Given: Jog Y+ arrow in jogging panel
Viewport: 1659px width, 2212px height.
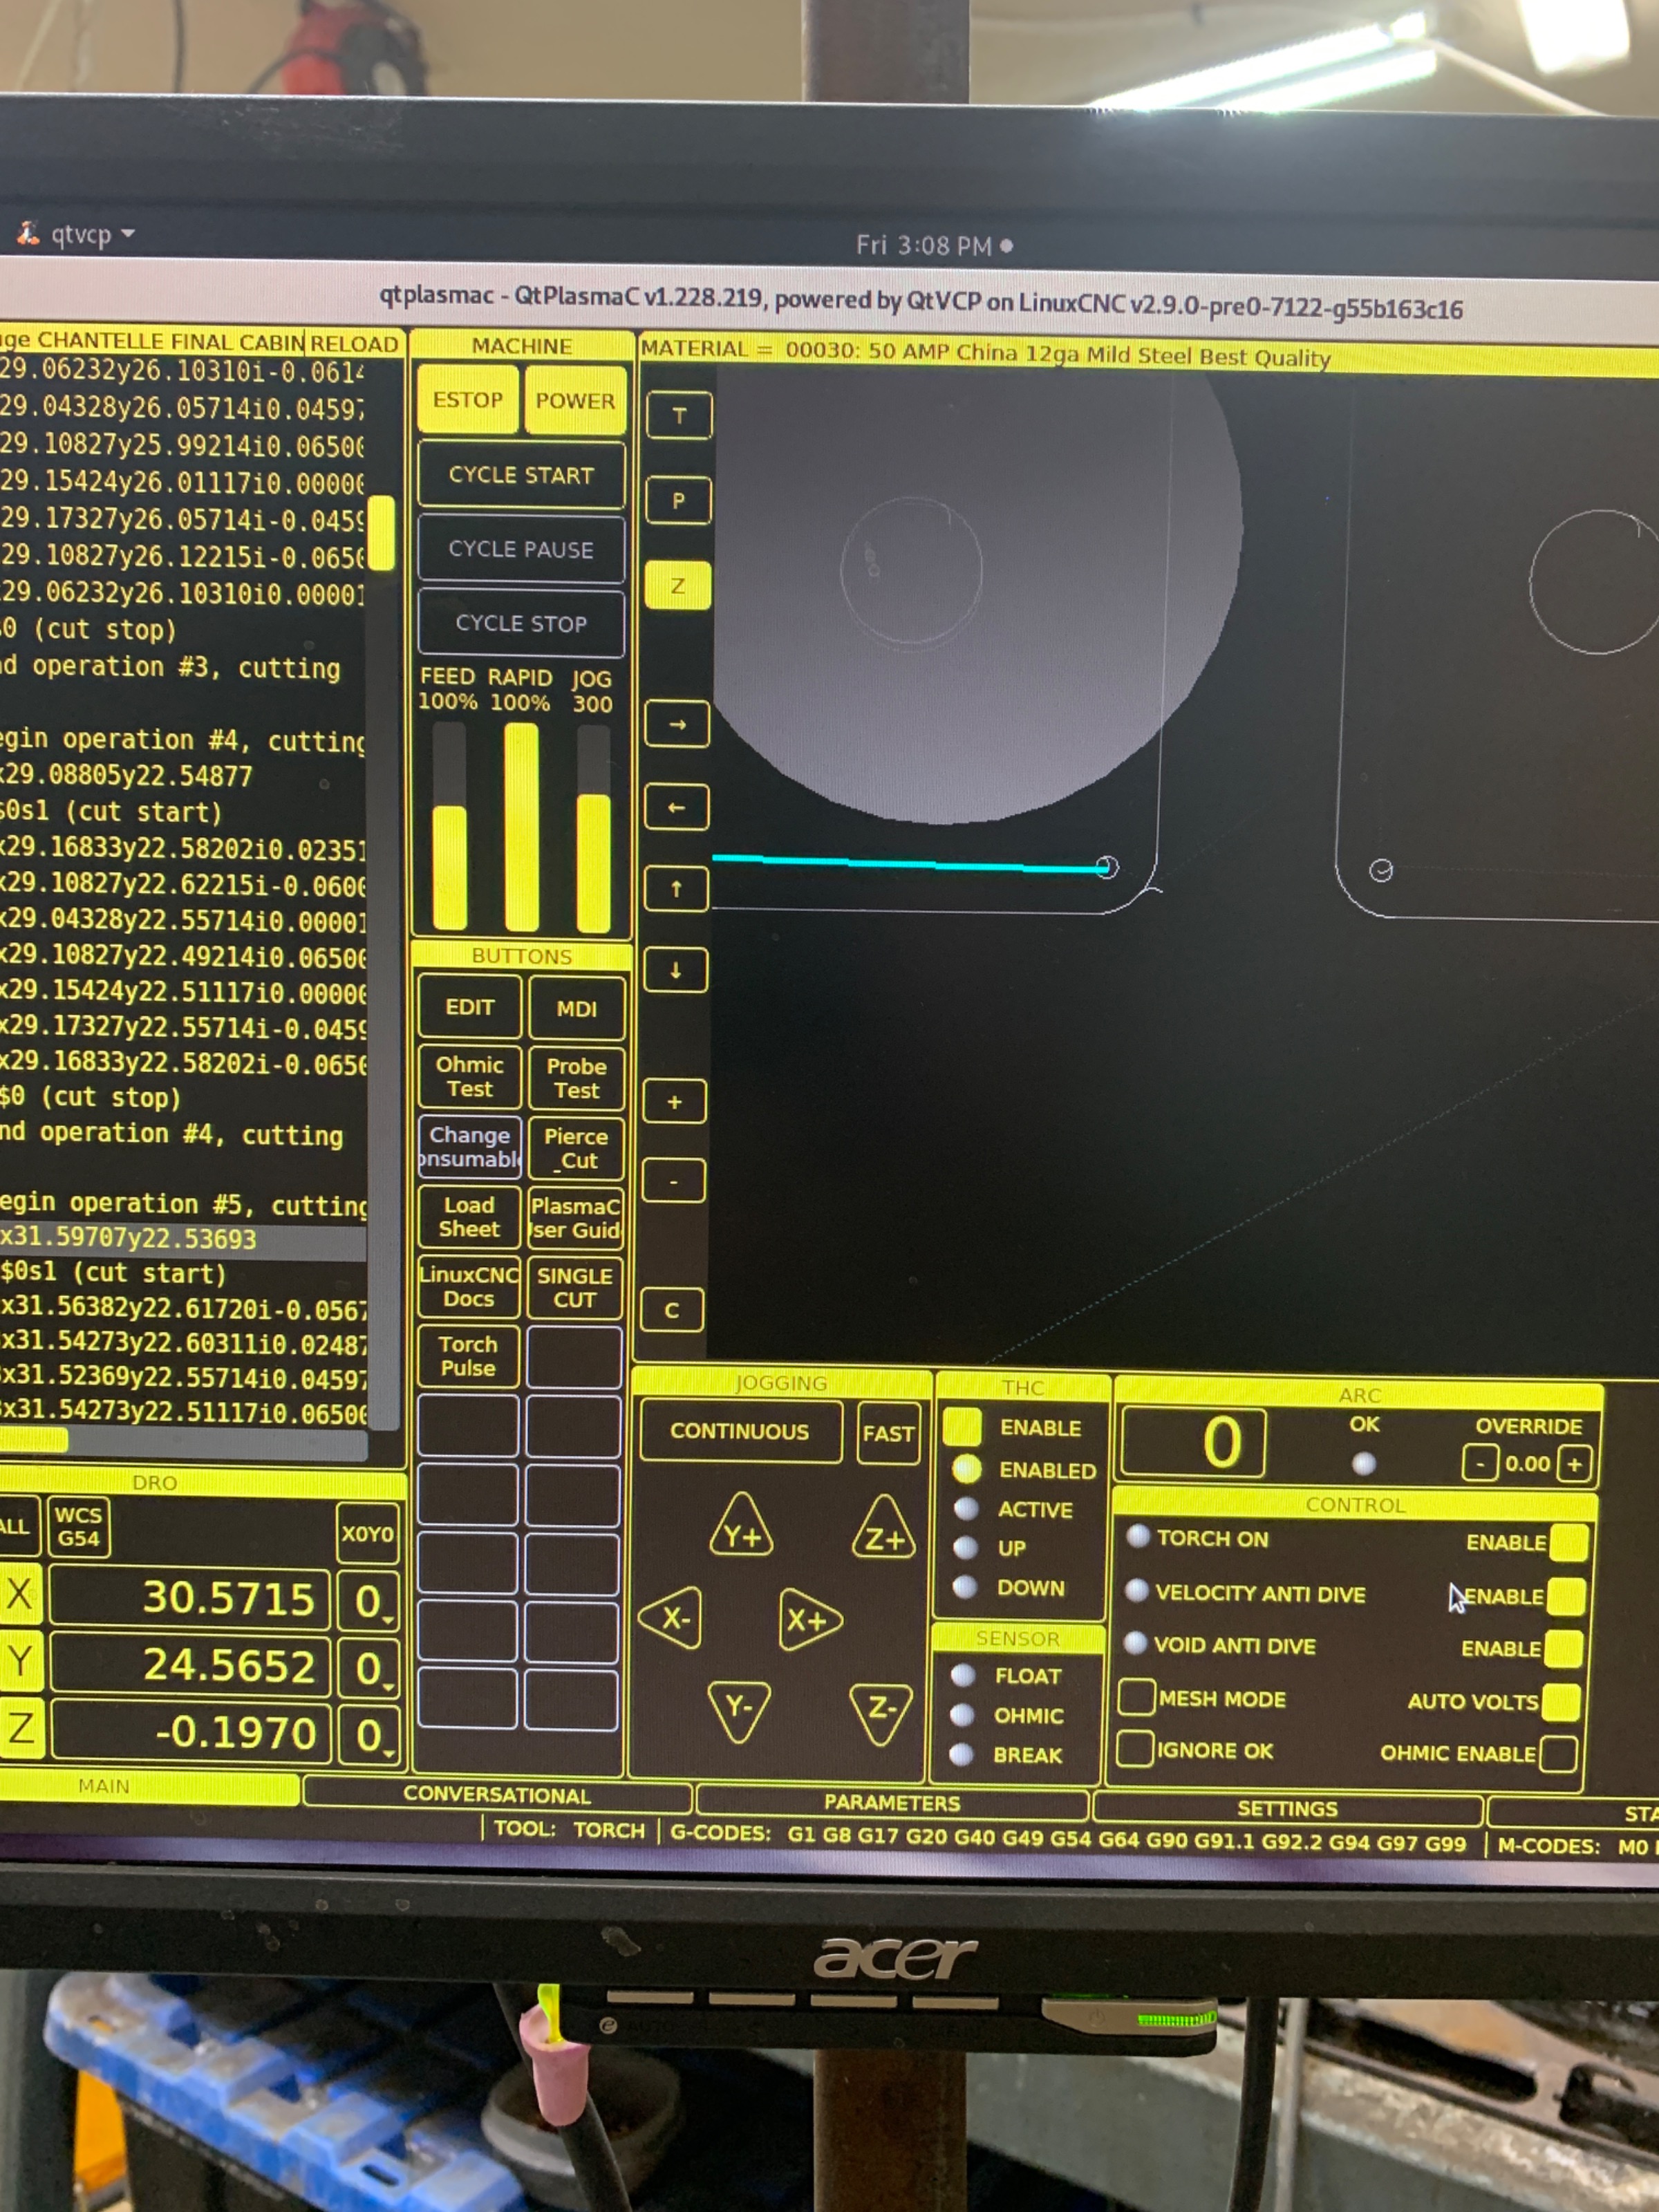Looking at the screenshot, I should point(741,1527).
